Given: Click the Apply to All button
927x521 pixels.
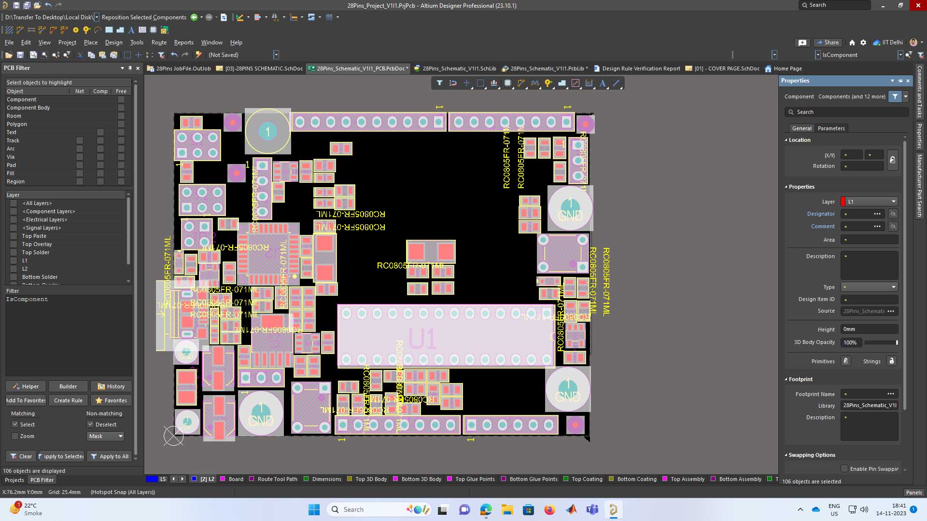Looking at the screenshot, I should coord(110,456).
